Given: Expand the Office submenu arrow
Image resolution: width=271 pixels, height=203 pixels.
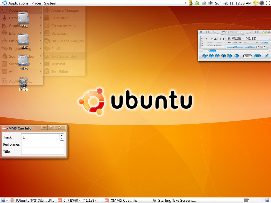Looking at the screenshot, I should tap(40, 40).
